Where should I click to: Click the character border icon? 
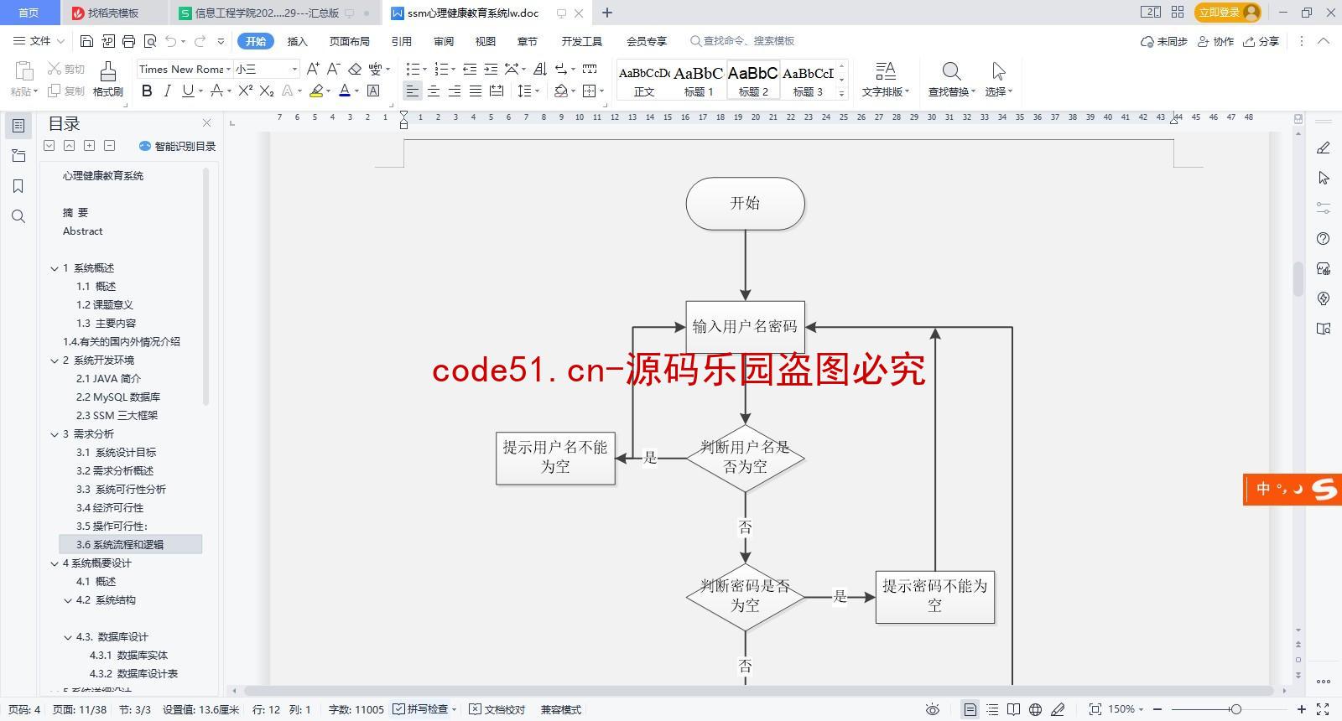click(x=373, y=91)
